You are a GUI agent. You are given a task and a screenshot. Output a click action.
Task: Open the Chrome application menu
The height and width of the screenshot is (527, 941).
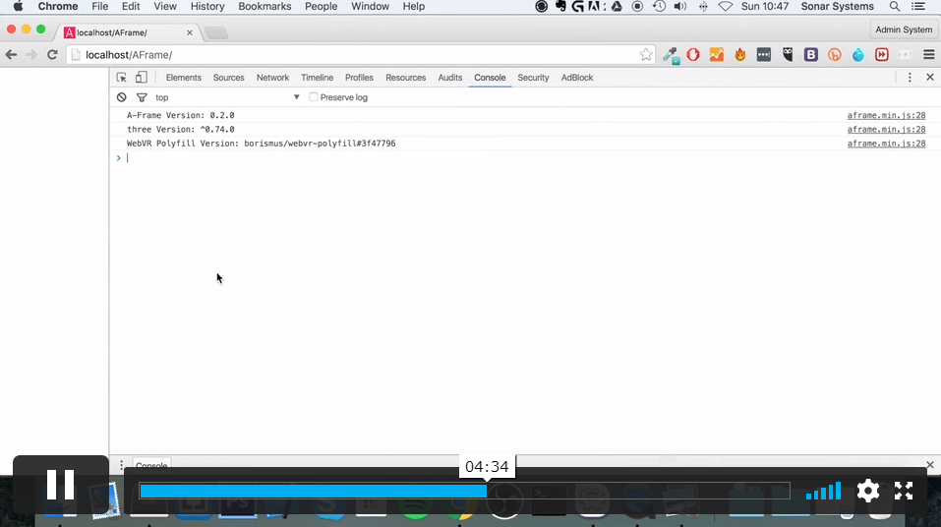58,7
